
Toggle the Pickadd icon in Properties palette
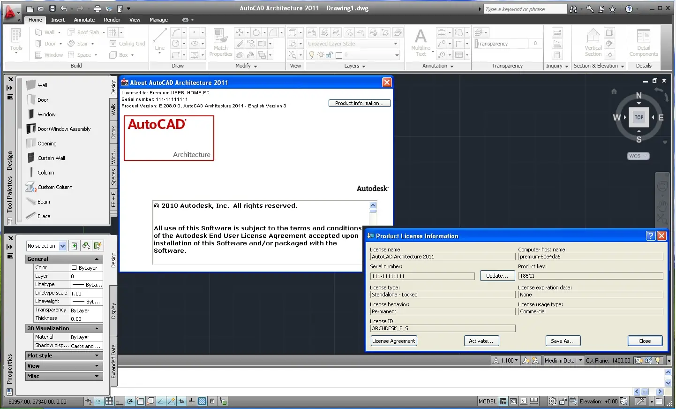(x=74, y=246)
